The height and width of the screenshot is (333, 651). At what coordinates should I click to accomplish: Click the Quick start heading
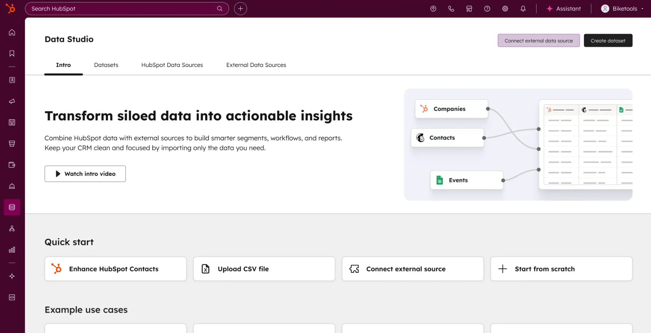click(69, 242)
